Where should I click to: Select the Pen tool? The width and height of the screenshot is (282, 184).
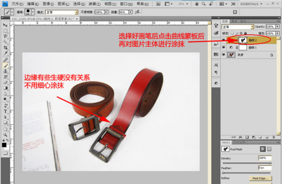[x=5, y=106]
